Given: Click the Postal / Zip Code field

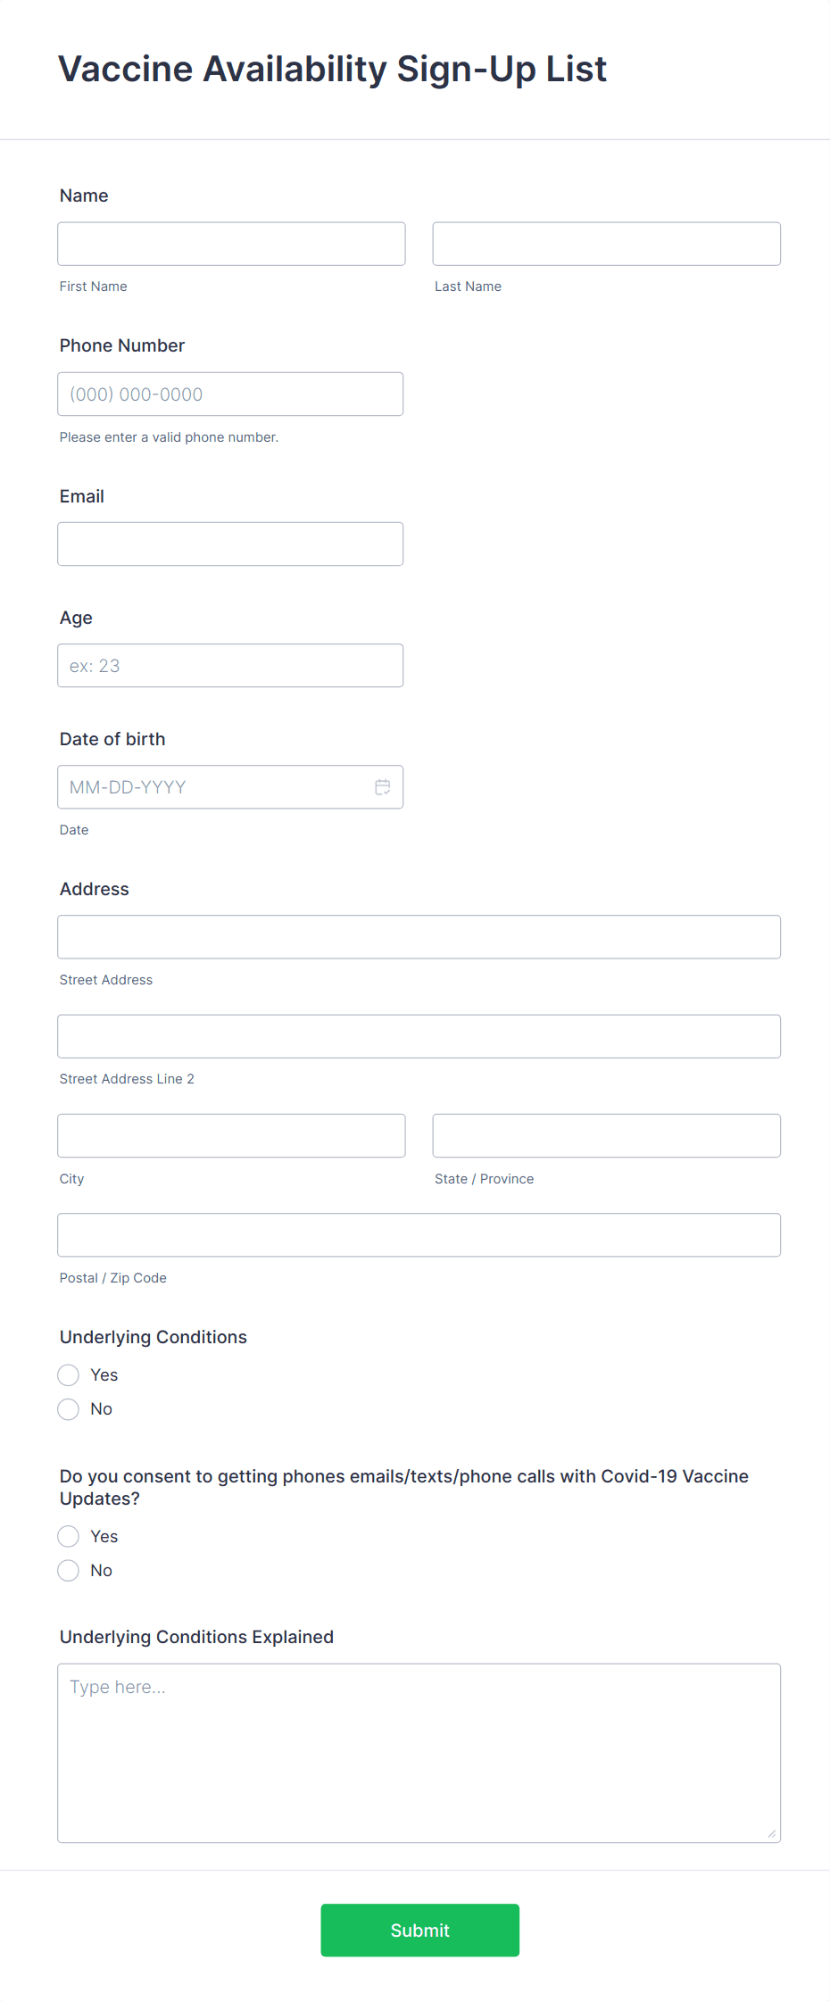Looking at the screenshot, I should [419, 1234].
